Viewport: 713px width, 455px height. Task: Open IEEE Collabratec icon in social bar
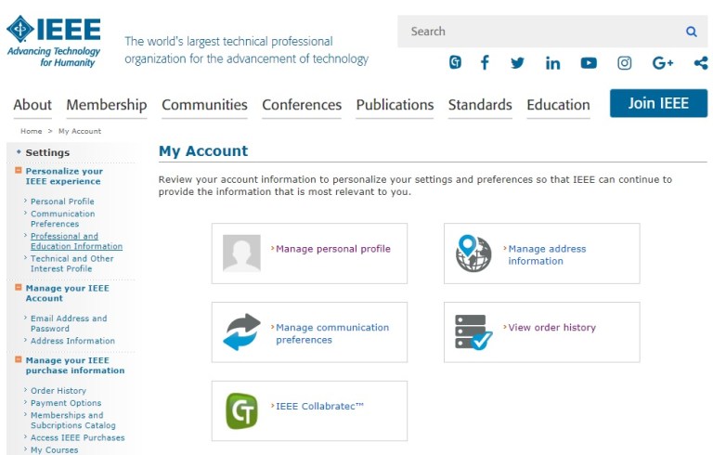pos(455,62)
